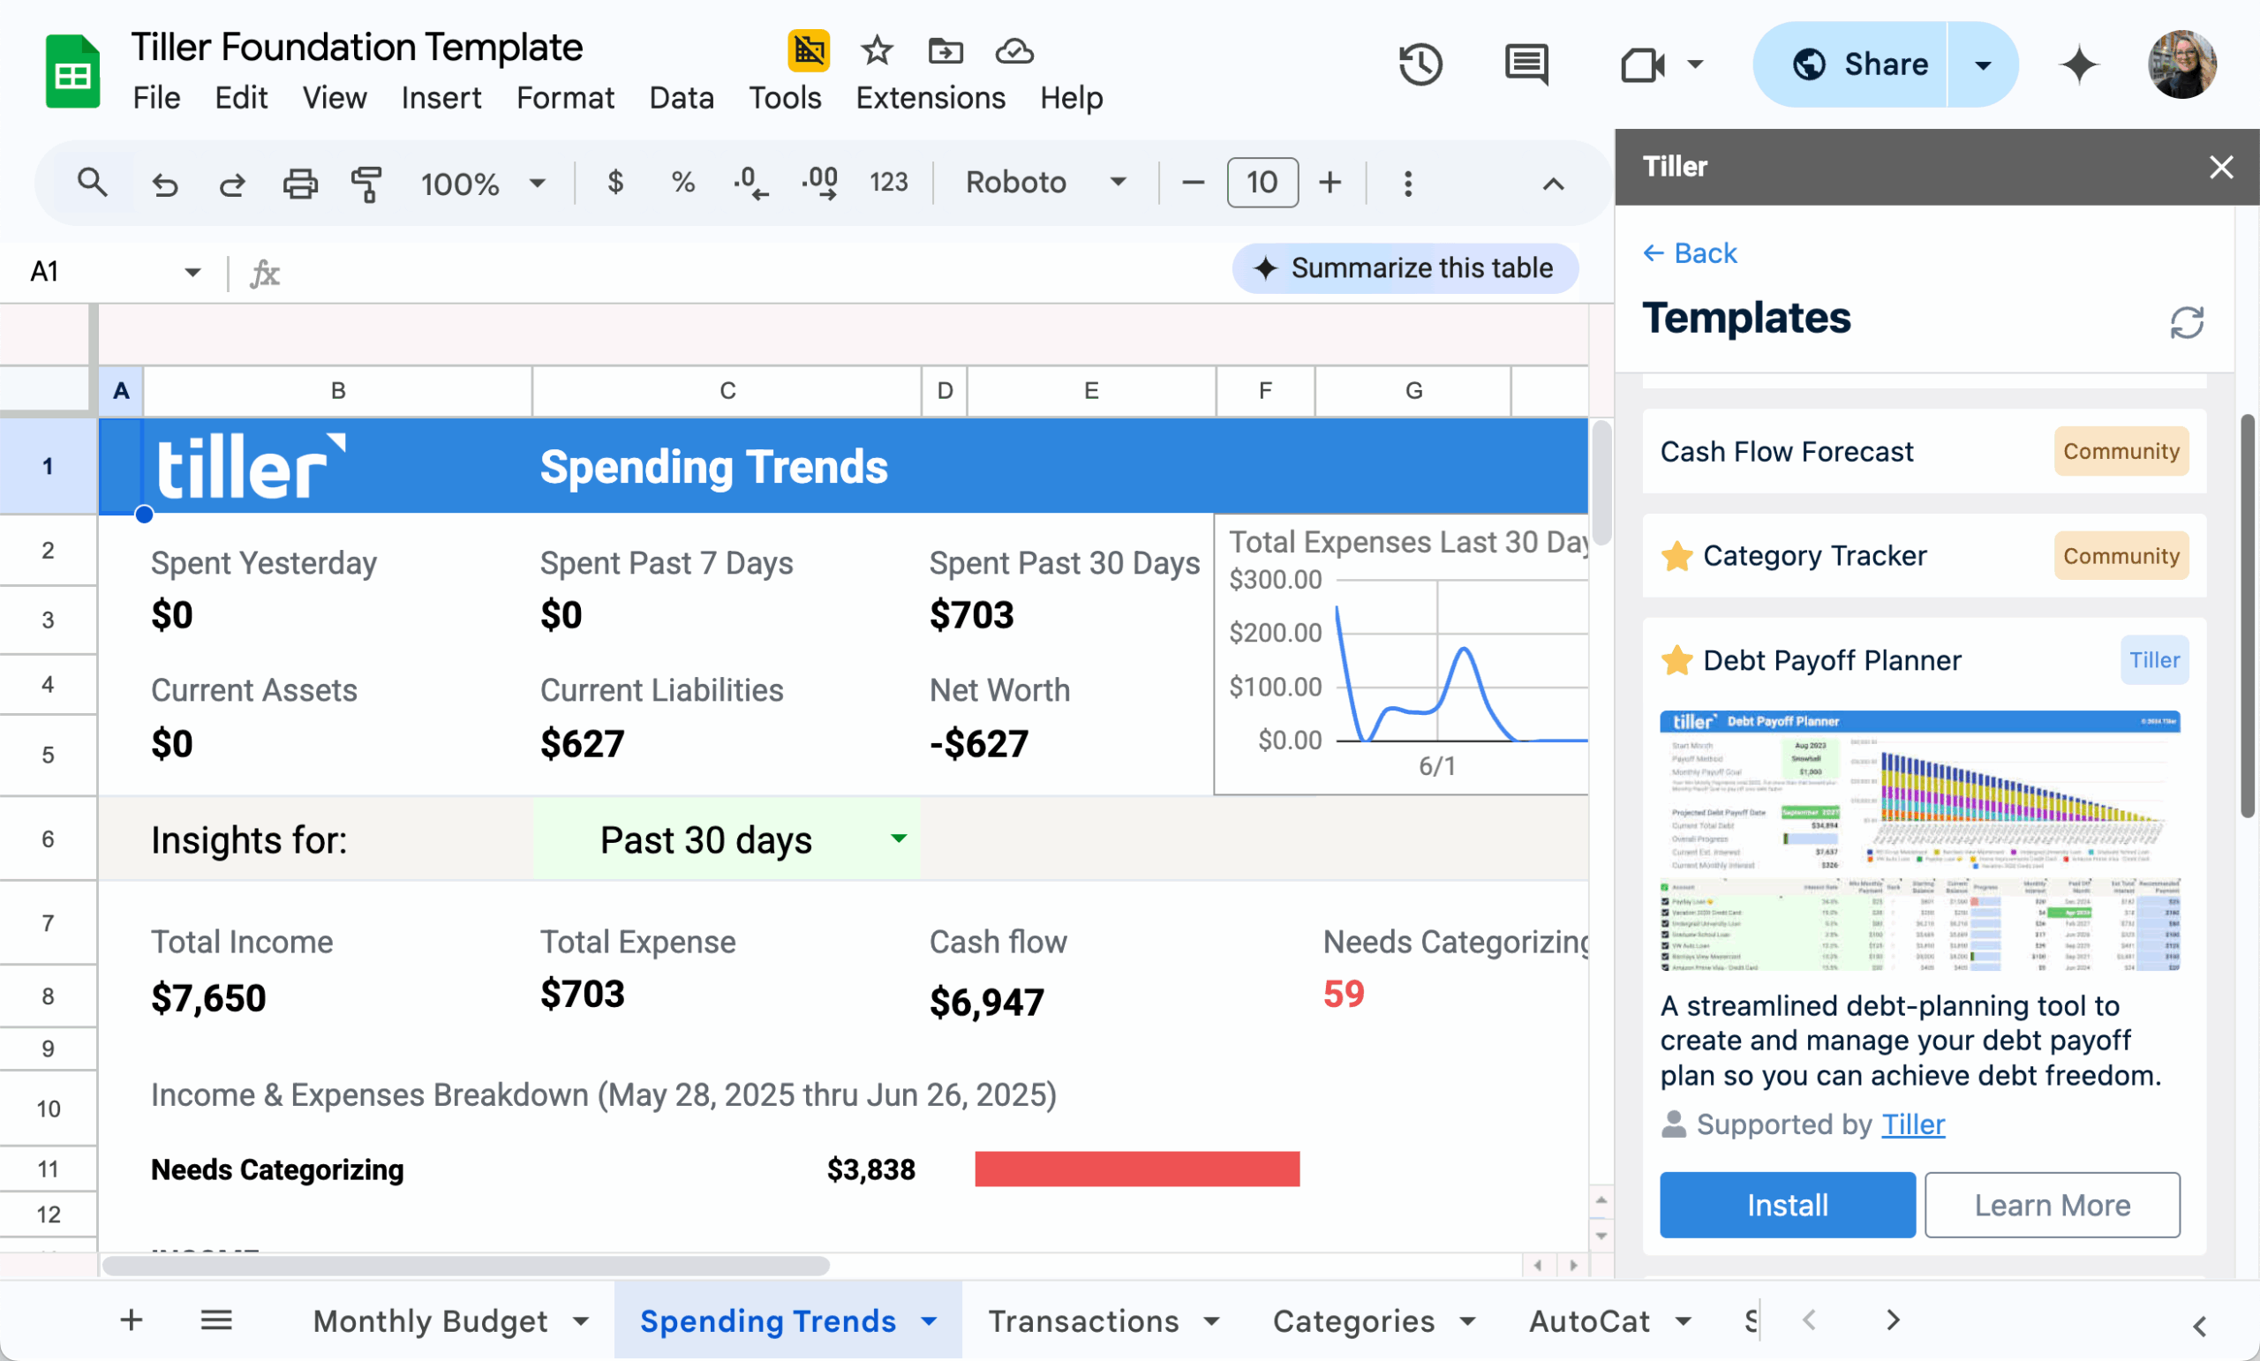Open the Extensions menu
2260x1361 pixels.
tap(930, 97)
